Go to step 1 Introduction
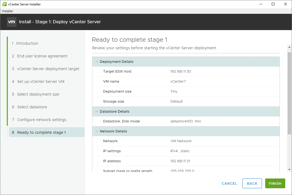The image size is (292, 195). click(x=27, y=43)
